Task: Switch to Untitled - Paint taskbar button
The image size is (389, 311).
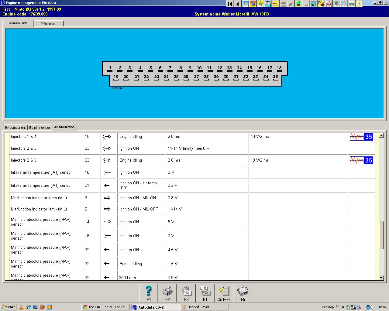Action: (x=205, y=307)
